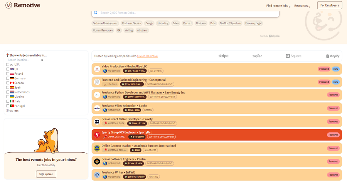Click the Plugin Alley LLC company logo

(97, 69)
